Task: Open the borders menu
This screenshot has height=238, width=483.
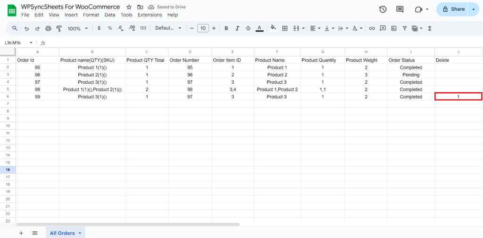Action: 285,28
